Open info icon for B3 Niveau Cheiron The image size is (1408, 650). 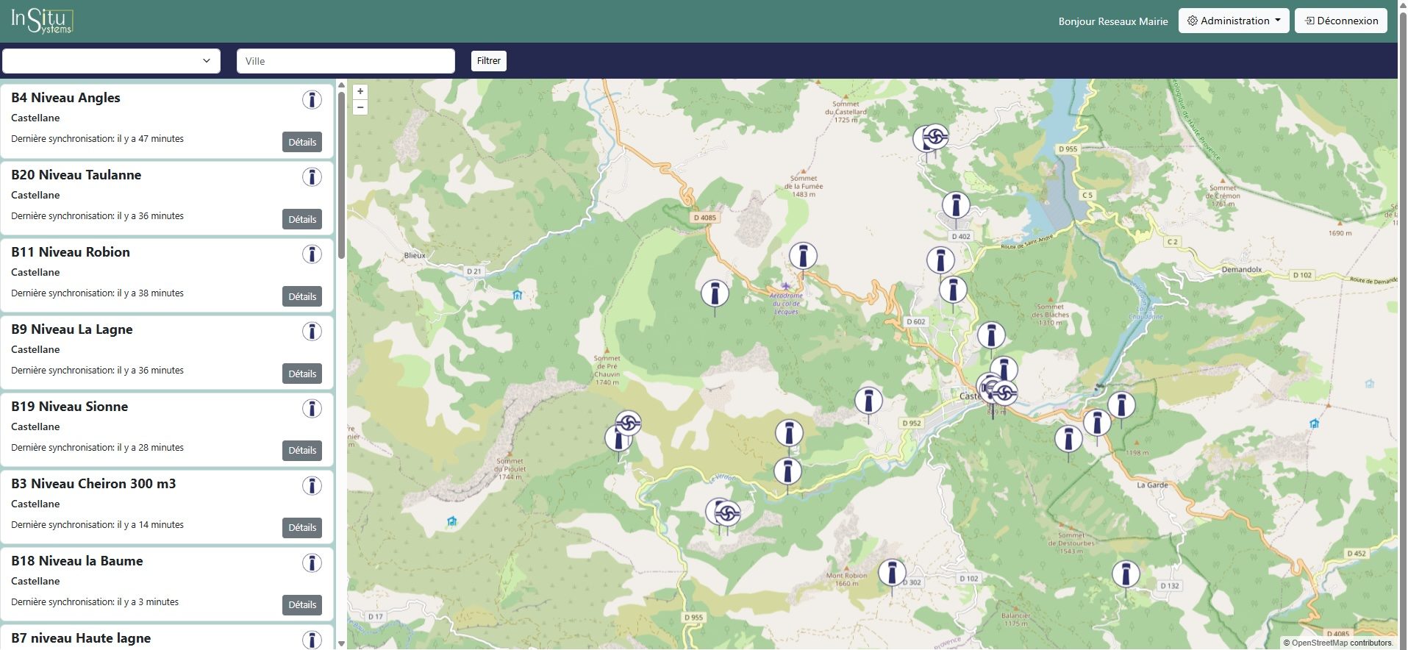tap(312, 486)
